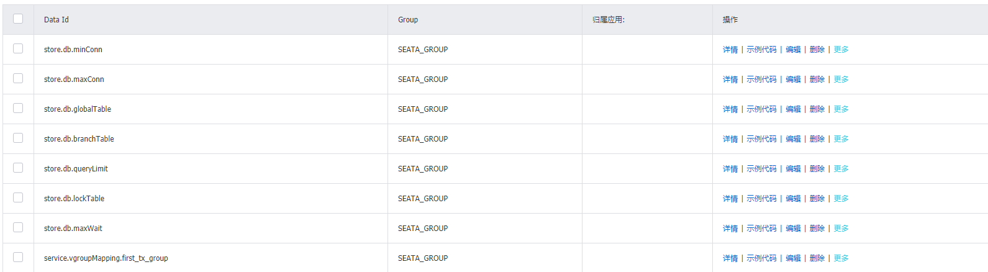Check the service.vgroupMapping.first_tx_group row checkbox
The height and width of the screenshot is (272, 988).
tap(18, 257)
